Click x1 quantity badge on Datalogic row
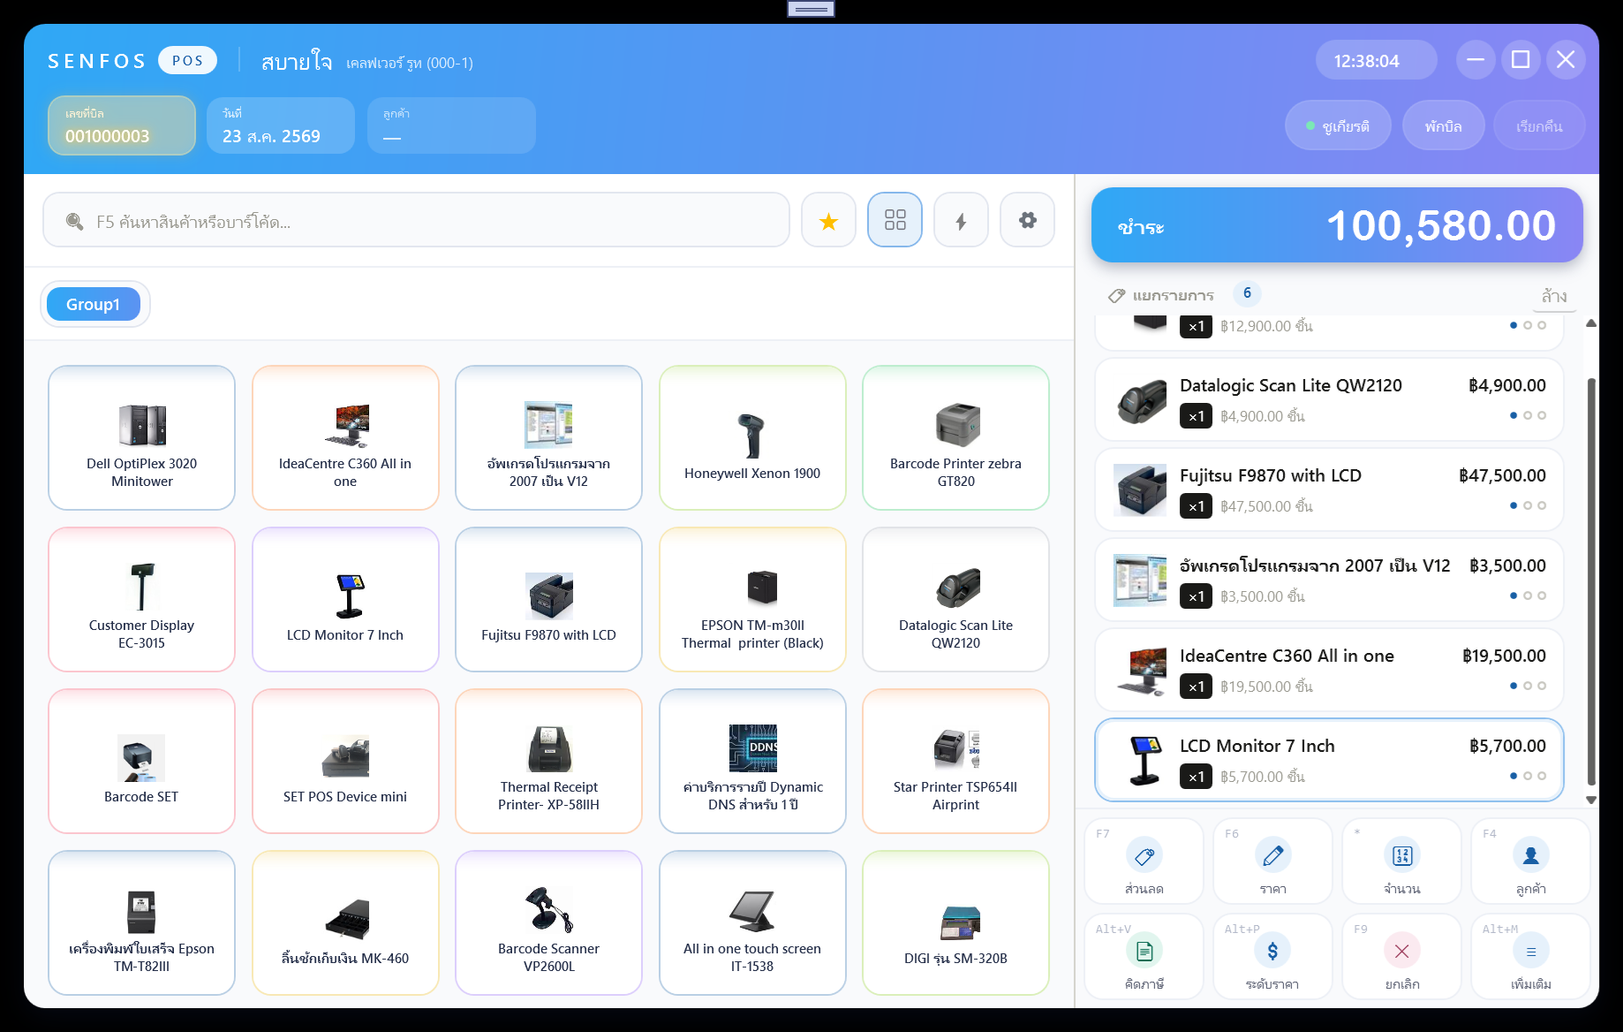The width and height of the screenshot is (1623, 1032). tap(1196, 416)
